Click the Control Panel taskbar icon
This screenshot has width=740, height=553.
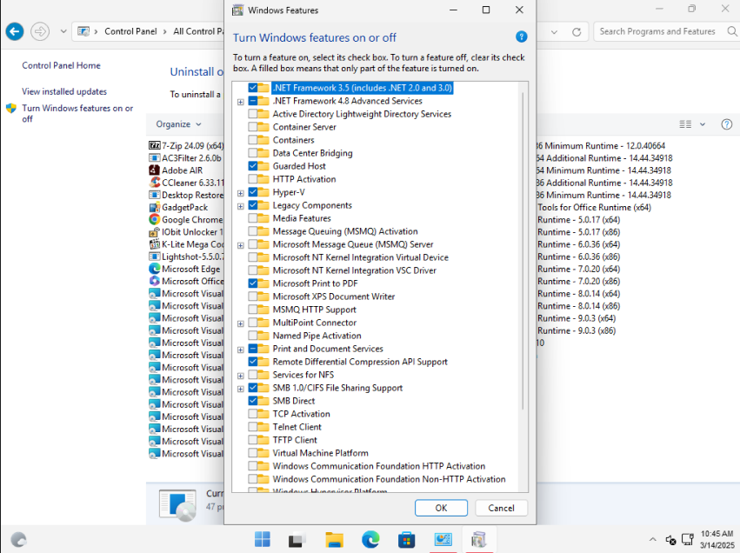click(x=443, y=539)
